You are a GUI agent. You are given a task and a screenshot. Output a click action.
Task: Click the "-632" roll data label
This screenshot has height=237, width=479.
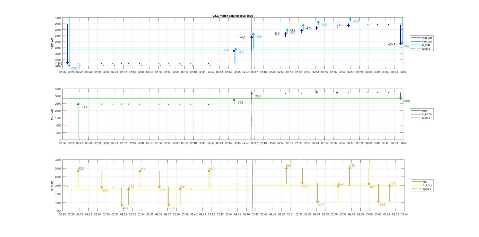point(172,208)
